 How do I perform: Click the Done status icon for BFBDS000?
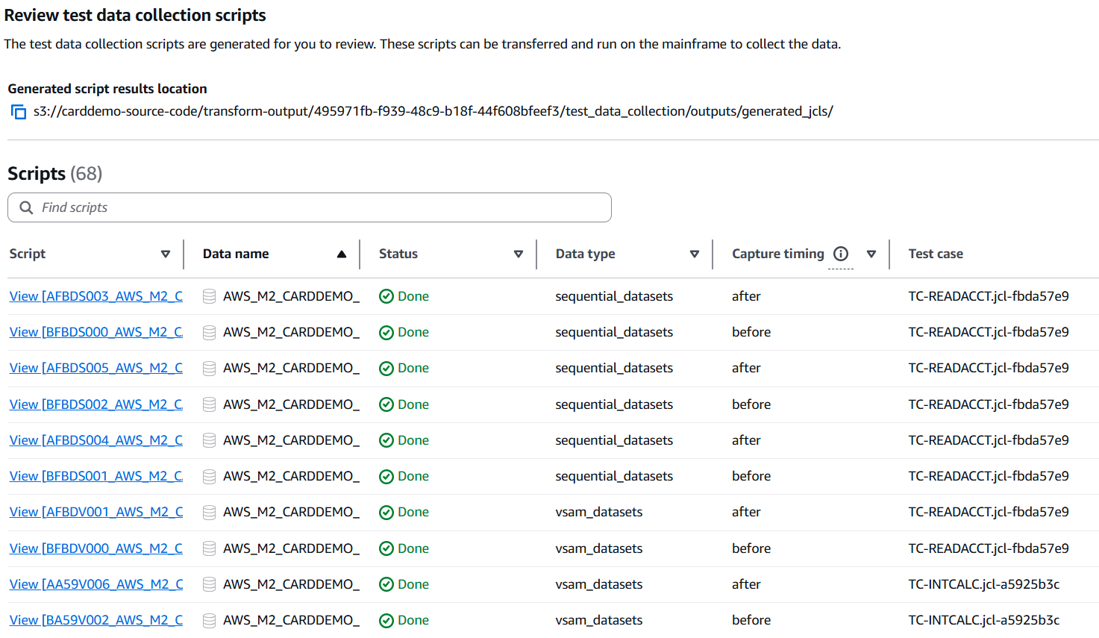click(386, 333)
